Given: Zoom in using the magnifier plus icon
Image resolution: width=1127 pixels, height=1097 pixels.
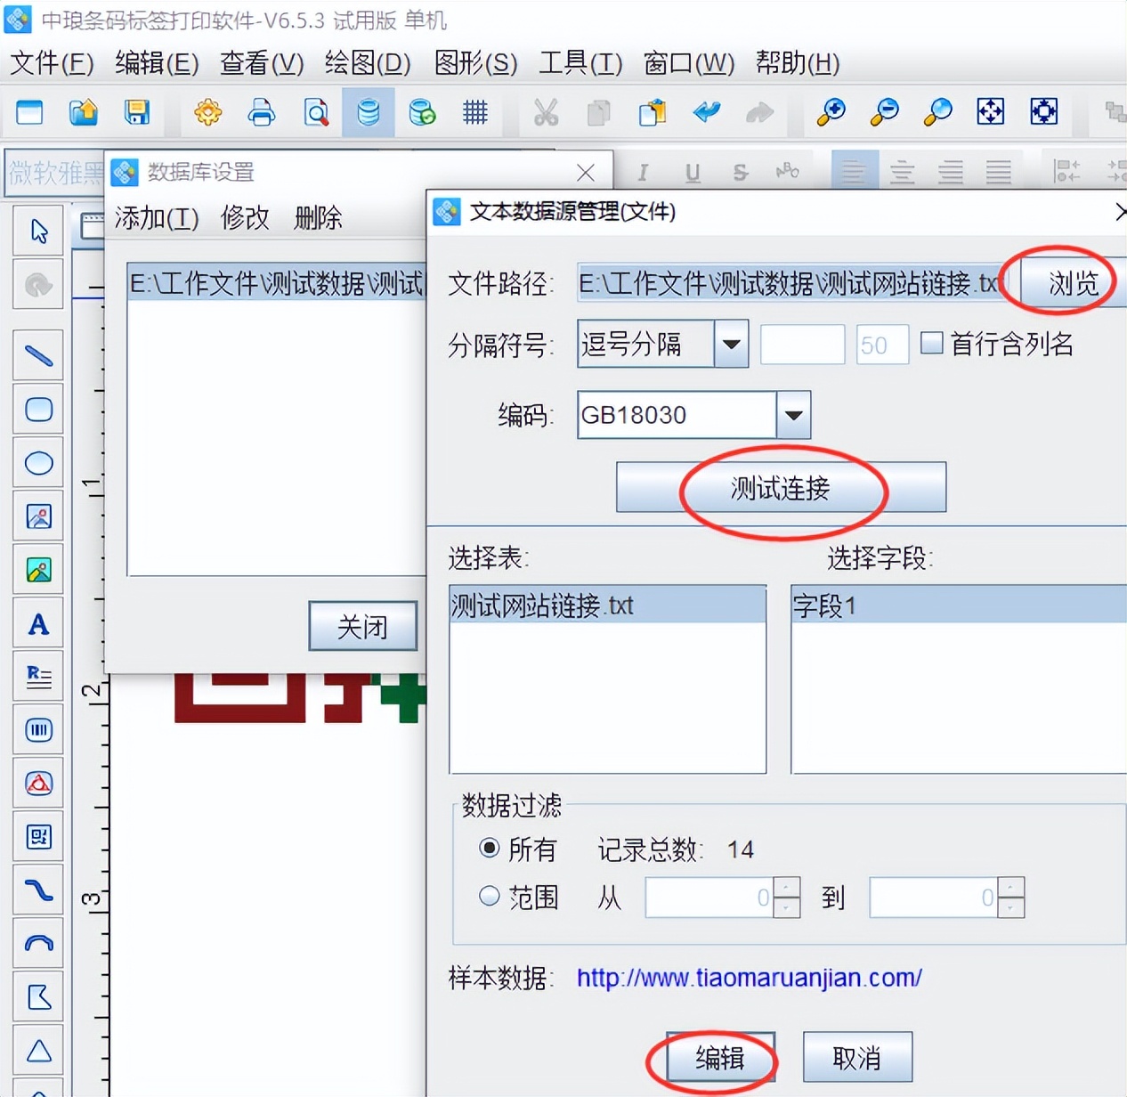Looking at the screenshot, I should [830, 113].
